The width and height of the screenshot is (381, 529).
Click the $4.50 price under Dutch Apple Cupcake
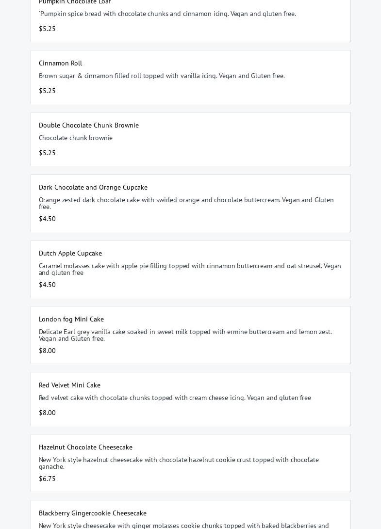click(x=47, y=285)
